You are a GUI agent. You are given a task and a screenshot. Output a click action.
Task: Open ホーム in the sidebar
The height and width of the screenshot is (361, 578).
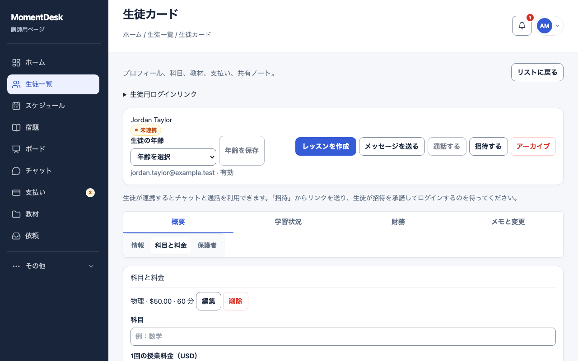[53, 62]
